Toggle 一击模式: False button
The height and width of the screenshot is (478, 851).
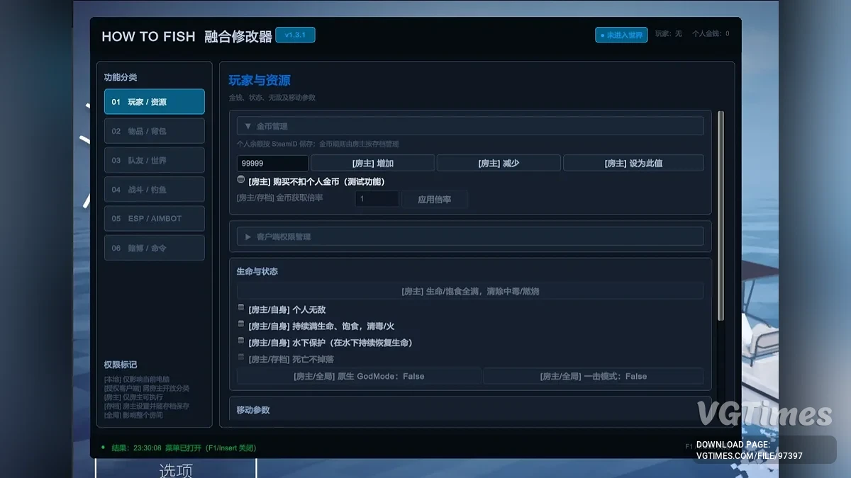(x=594, y=376)
